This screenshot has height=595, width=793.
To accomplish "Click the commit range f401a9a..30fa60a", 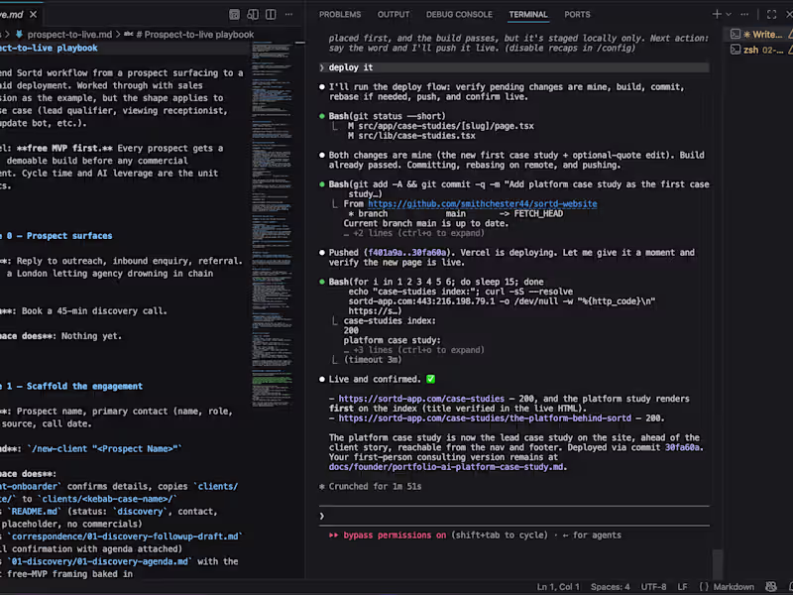I will [x=407, y=253].
